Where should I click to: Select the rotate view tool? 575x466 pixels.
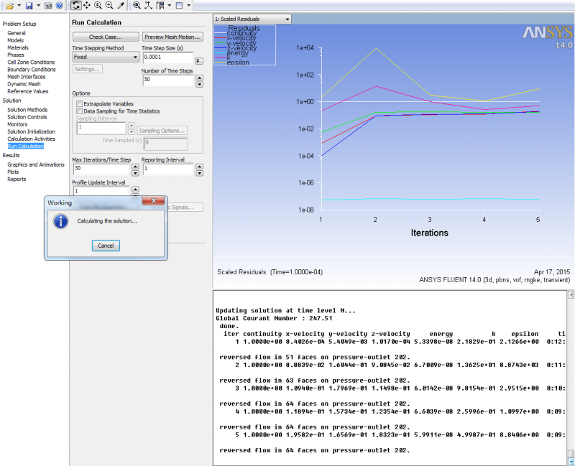tap(75, 5)
